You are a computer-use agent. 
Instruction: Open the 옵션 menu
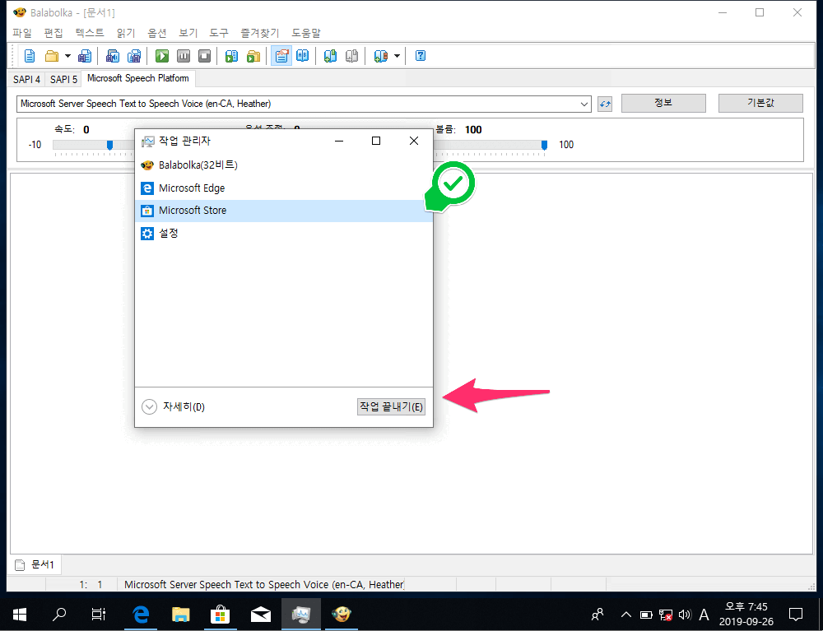coord(157,33)
